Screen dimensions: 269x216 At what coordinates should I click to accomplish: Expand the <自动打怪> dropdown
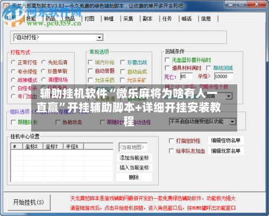100,38
